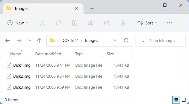Select the Disk1.img file icon

tap(9, 65)
